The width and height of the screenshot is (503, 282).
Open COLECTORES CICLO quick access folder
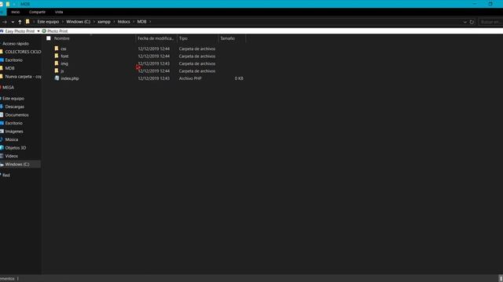click(23, 52)
